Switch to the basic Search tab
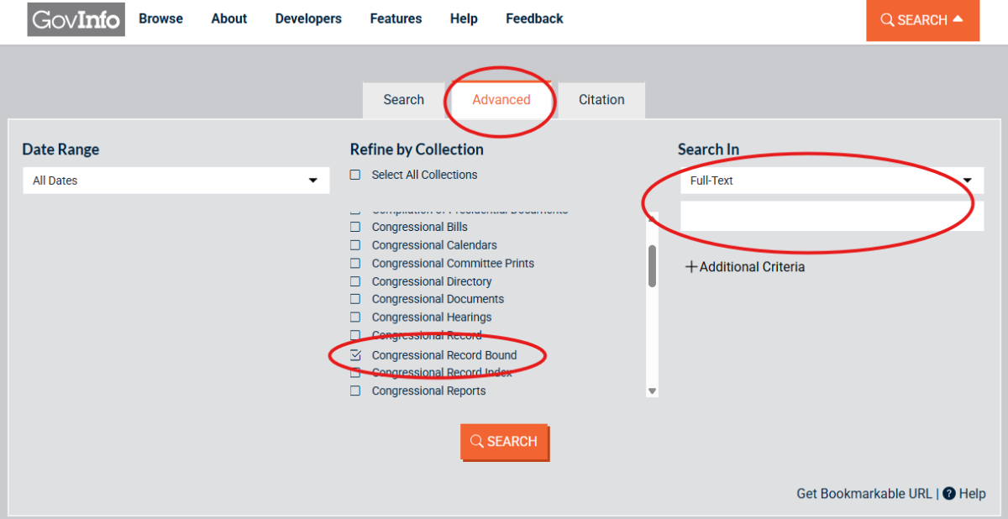This screenshot has width=1008, height=519. [x=403, y=100]
